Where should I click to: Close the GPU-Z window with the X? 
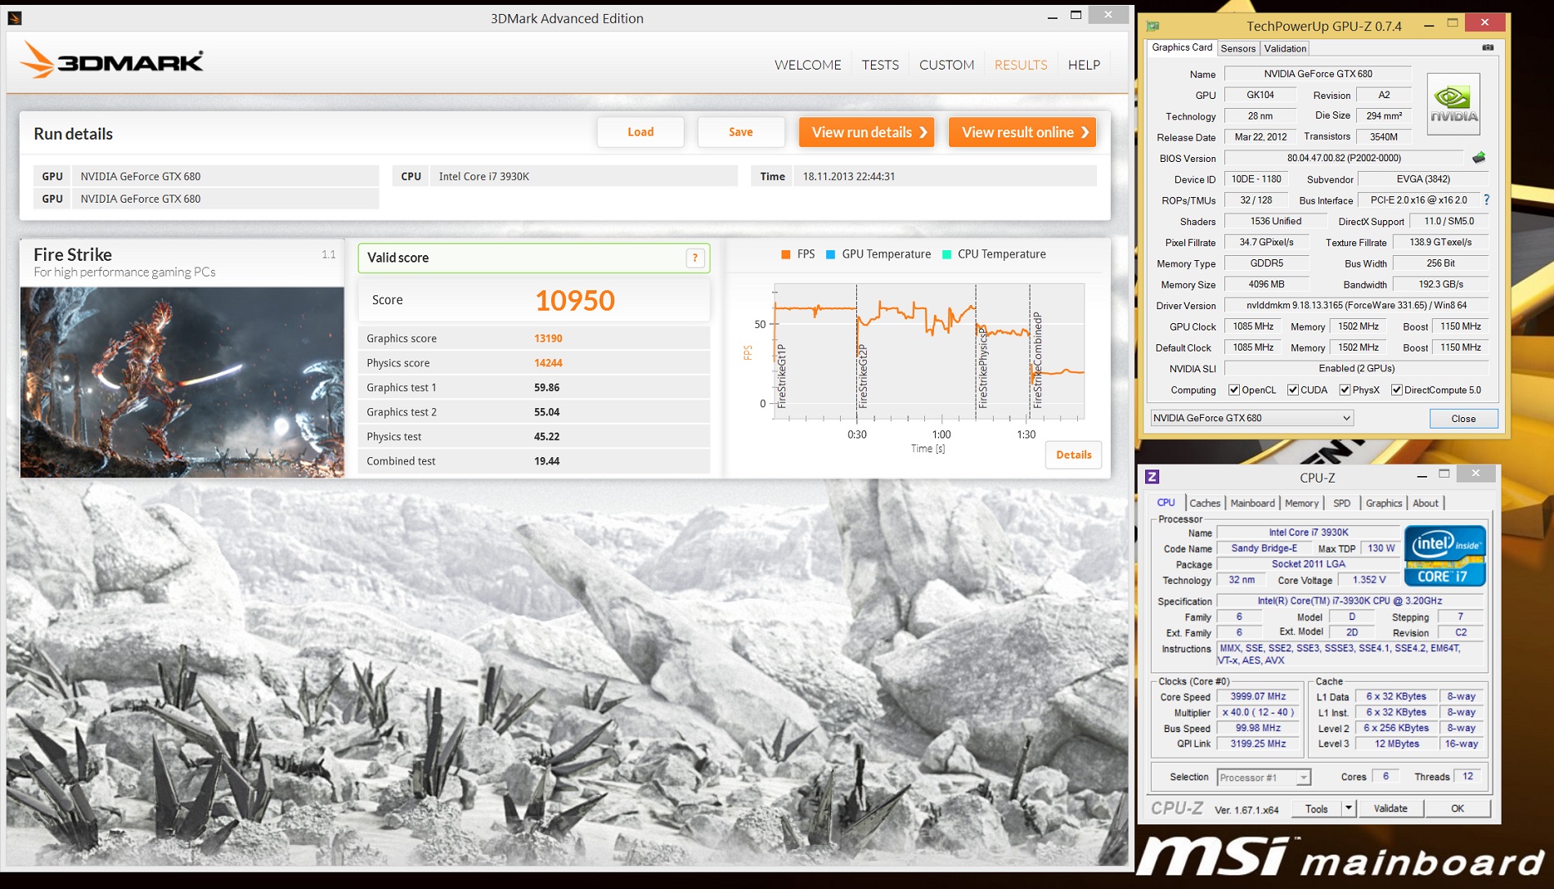point(1484,22)
